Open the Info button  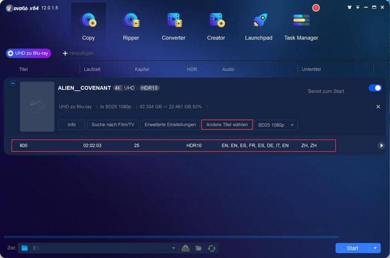pyautogui.click(x=71, y=125)
